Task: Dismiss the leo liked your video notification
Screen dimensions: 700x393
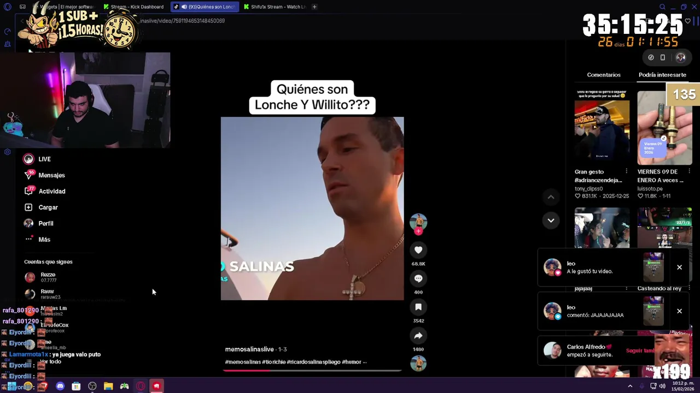Action: [679, 267]
